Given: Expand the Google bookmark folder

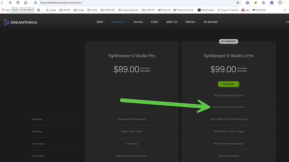Looking at the screenshot, I should 79,10.
